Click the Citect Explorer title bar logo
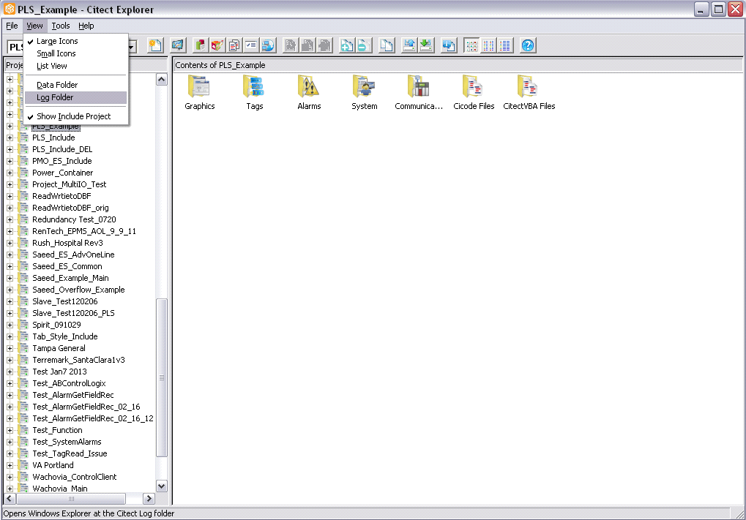 tap(10, 9)
